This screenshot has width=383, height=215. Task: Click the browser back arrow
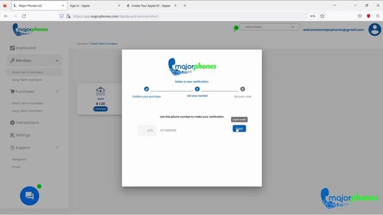pos(6,16)
